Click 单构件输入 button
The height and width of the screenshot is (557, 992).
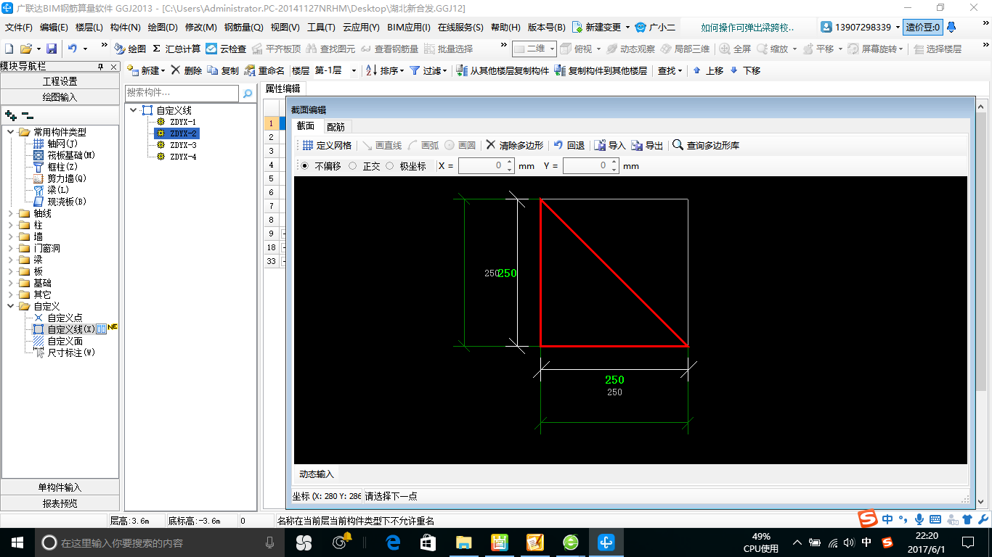[x=60, y=487]
